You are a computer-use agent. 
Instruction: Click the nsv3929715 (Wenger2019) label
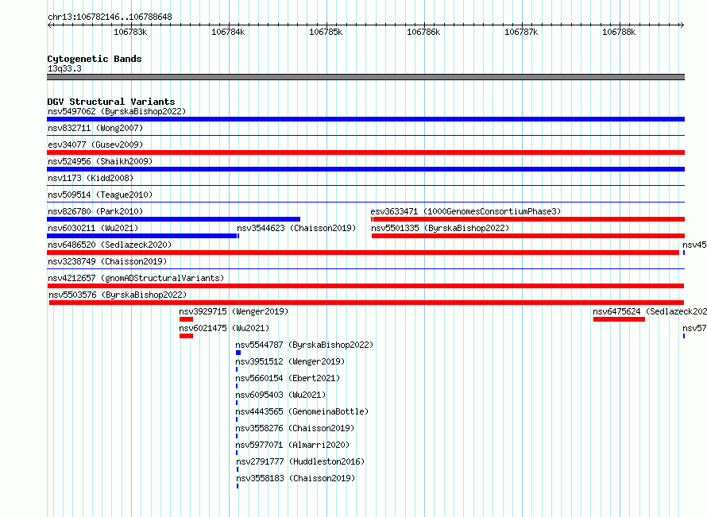(234, 311)
